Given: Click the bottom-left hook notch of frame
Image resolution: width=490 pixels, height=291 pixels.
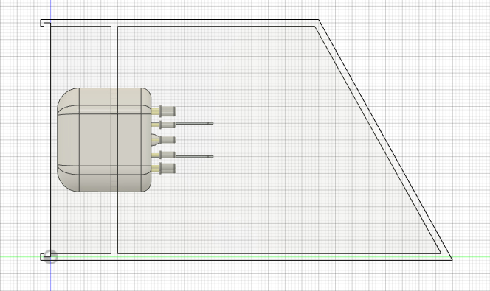Looking at the screenshot, I should [45, 256].
